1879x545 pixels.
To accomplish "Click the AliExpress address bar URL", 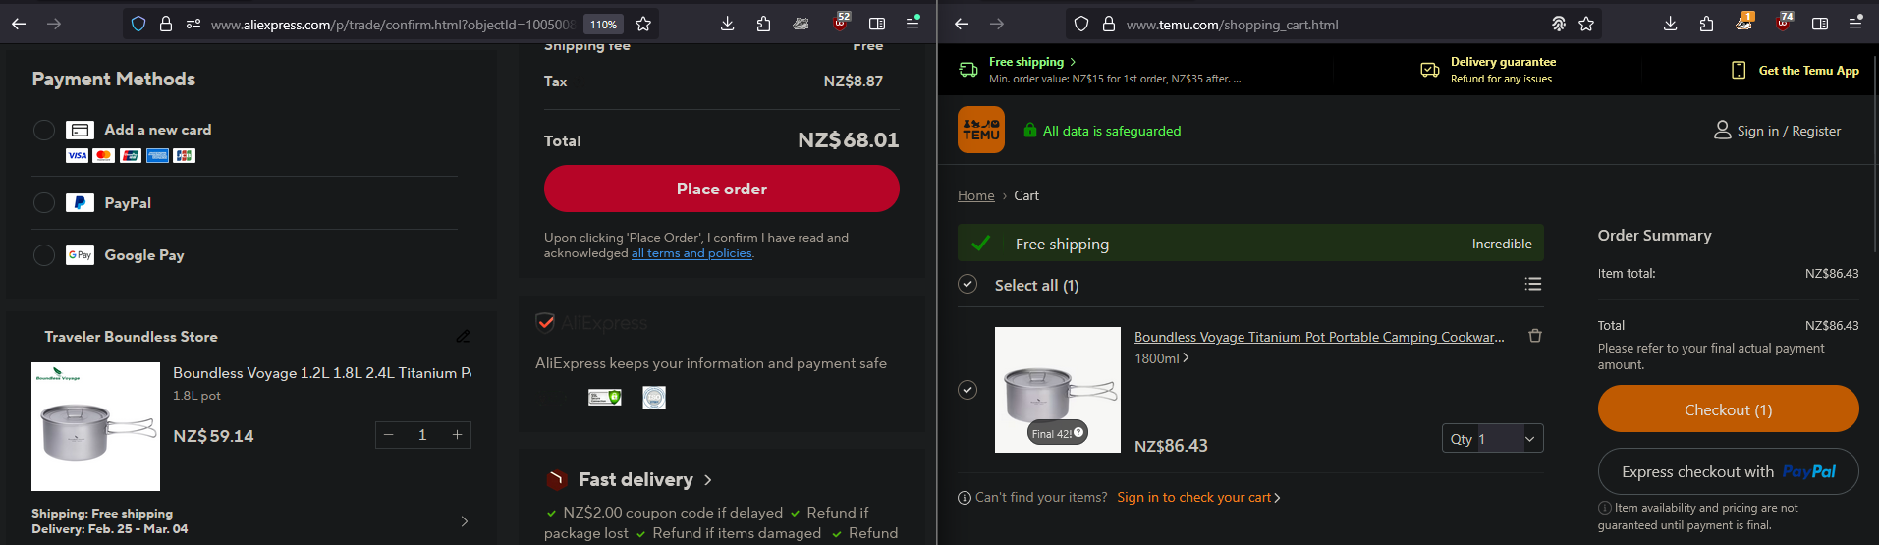I will 393,25.
